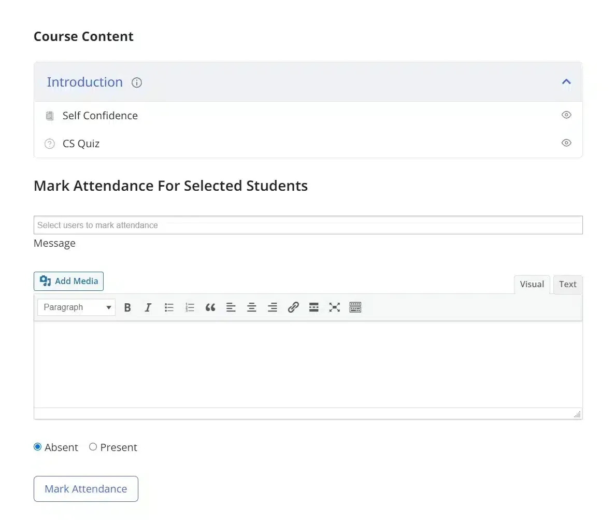This screenshot has width=615, height=520.
Task: Select the Absent radio button
Action: click(x=37, y=446)
